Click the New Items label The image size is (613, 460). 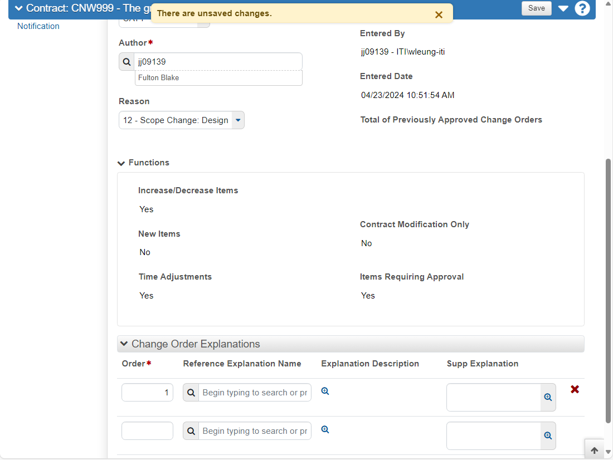coord(159,234)
